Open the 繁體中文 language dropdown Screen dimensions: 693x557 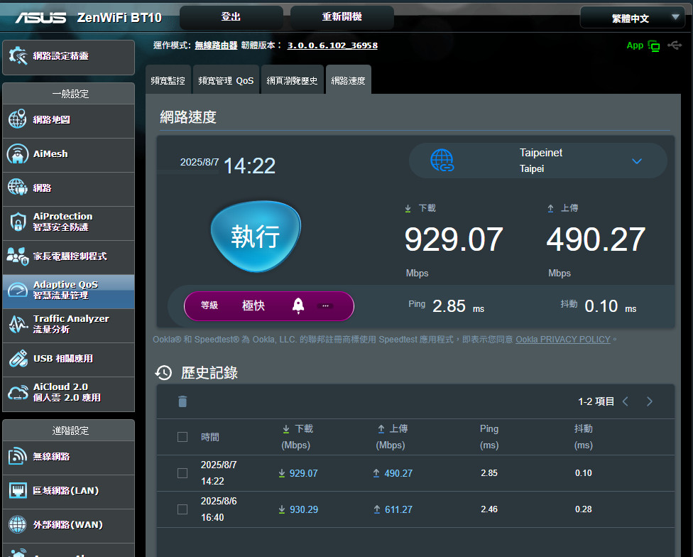(631, 18)
